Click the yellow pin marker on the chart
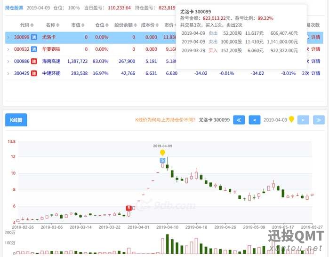The height and width of the screenshot is (257, 329). [162, 153]
